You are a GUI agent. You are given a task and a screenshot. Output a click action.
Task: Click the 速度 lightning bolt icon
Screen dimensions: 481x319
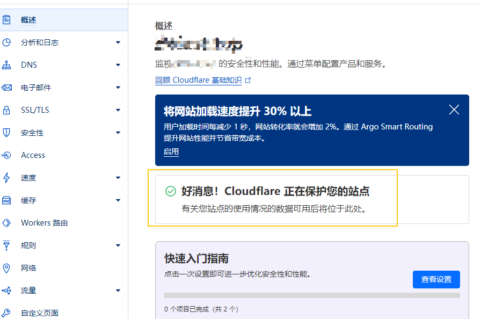pos(6,178)
